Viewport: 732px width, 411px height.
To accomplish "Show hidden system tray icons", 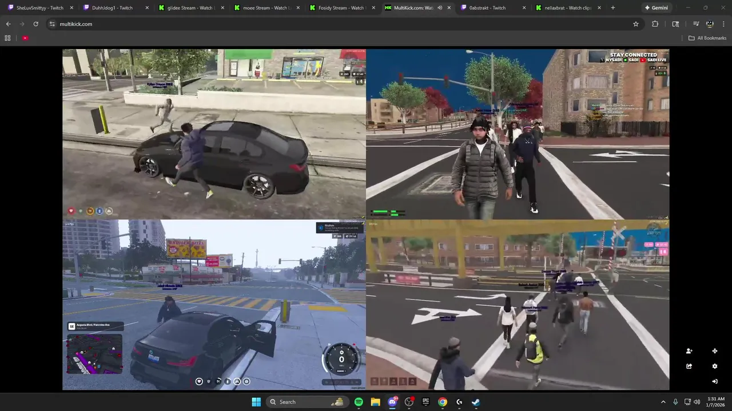I will [663, 402].
